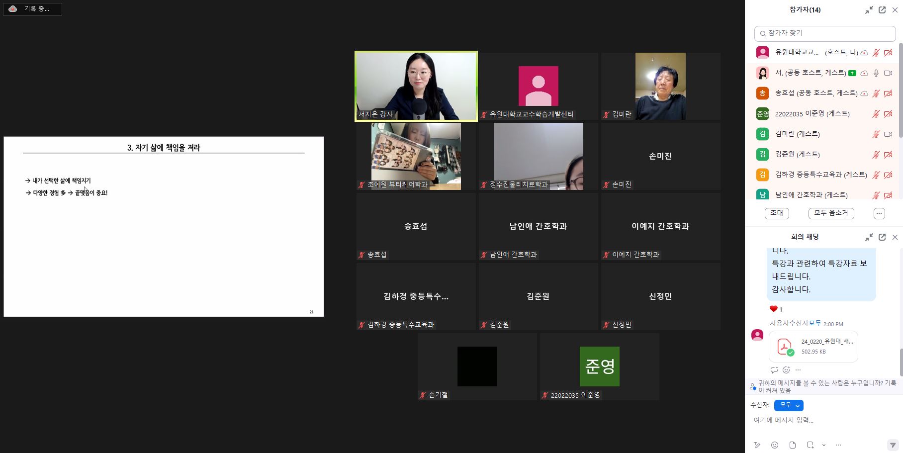The height and width of the screenshot is (453, 903).
Task: Click the 초대 button to invite participants
Action: tap(776, 213)
